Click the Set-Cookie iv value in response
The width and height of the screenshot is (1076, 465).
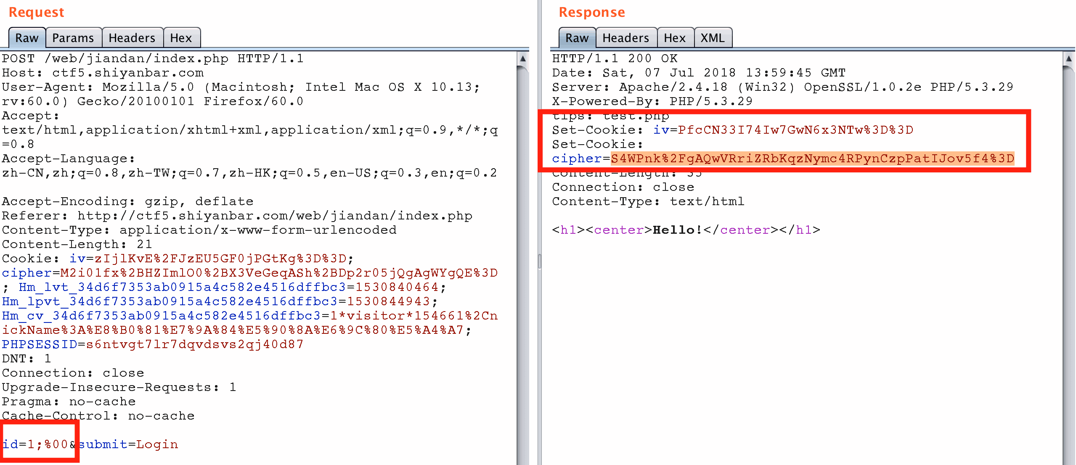pyautogui.click(x=796, y=130)
